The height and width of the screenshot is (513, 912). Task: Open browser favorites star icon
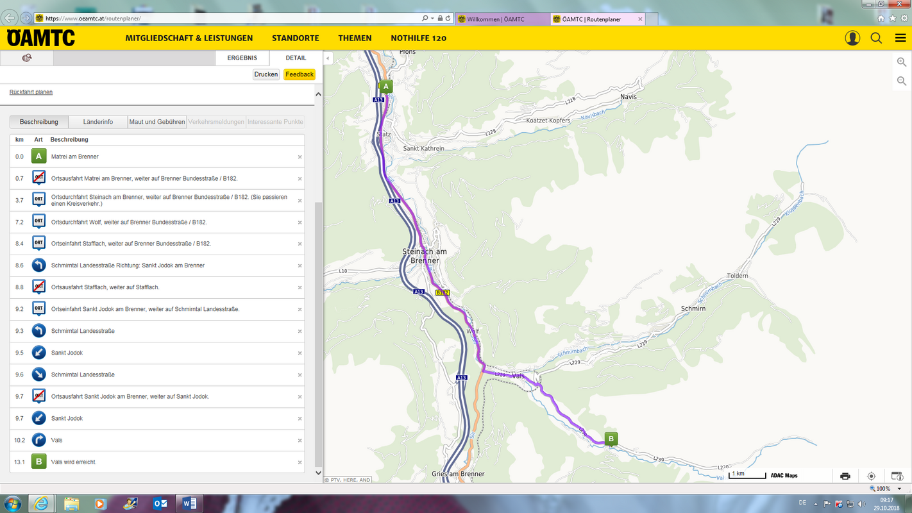click(x=892, y=19)
